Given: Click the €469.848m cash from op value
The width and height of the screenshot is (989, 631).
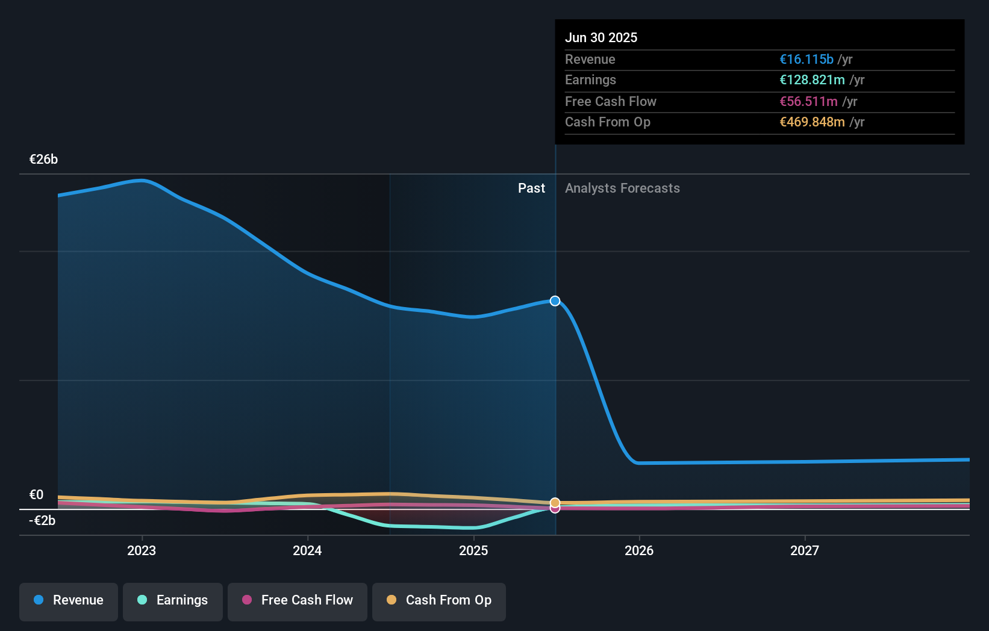Looking at the screenshot, I should point(812,122).
